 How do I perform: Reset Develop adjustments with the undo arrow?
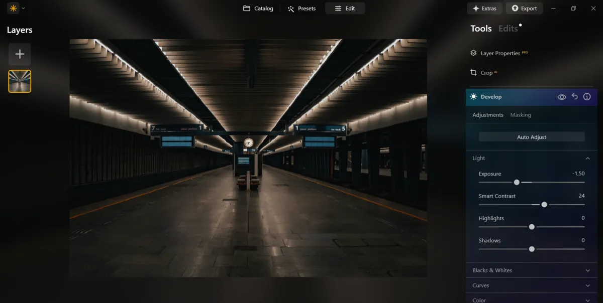coord(575,96)
